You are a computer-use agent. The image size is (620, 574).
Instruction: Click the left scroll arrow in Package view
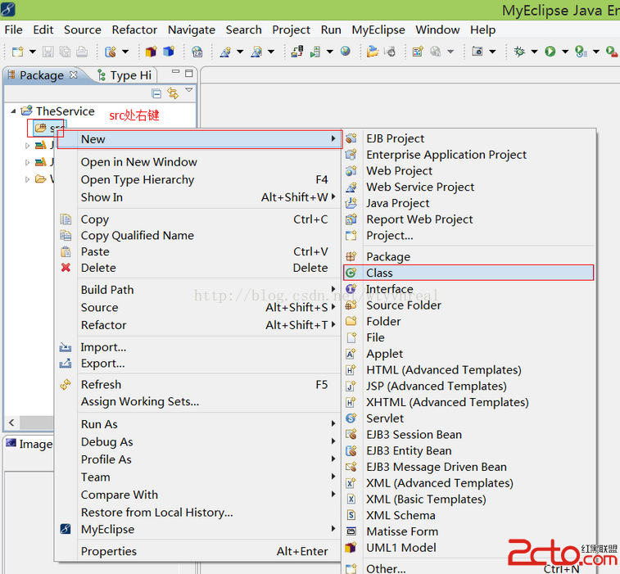click(x=11, y=423)
